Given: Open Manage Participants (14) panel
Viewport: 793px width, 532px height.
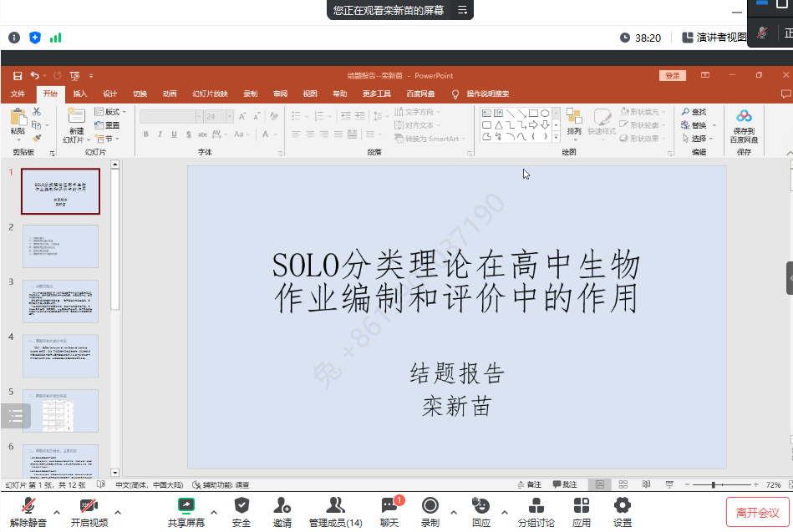Looking at the screenshot, I should pyautogui.click(x=335, y=505).
